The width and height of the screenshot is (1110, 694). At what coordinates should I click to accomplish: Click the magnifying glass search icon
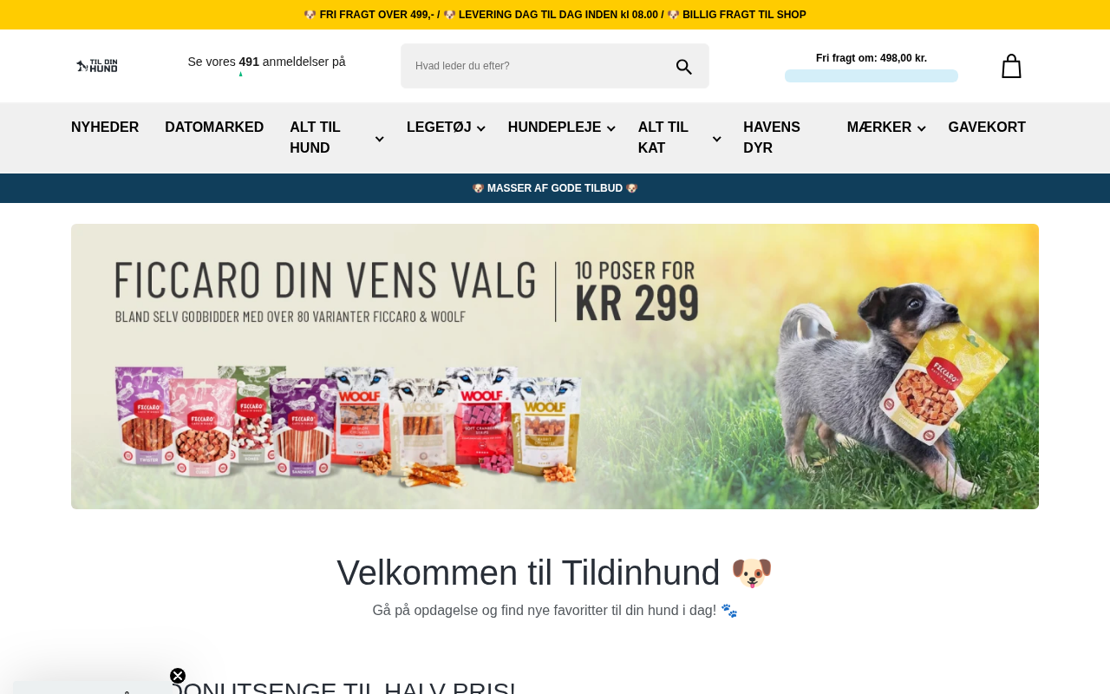point(684,67)
